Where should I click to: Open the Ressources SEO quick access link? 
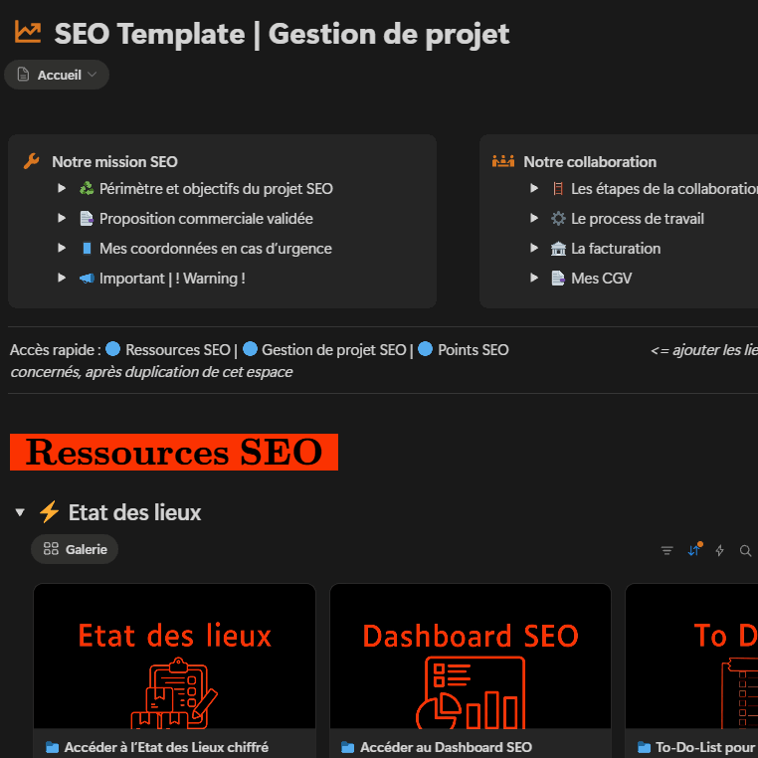tap(177, 350)
